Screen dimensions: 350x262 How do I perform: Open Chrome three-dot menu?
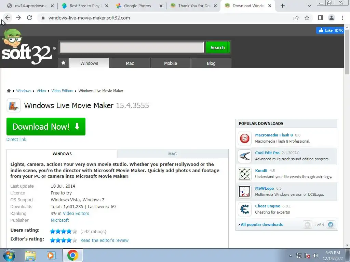pyautogui.click(x=342, y=18)
